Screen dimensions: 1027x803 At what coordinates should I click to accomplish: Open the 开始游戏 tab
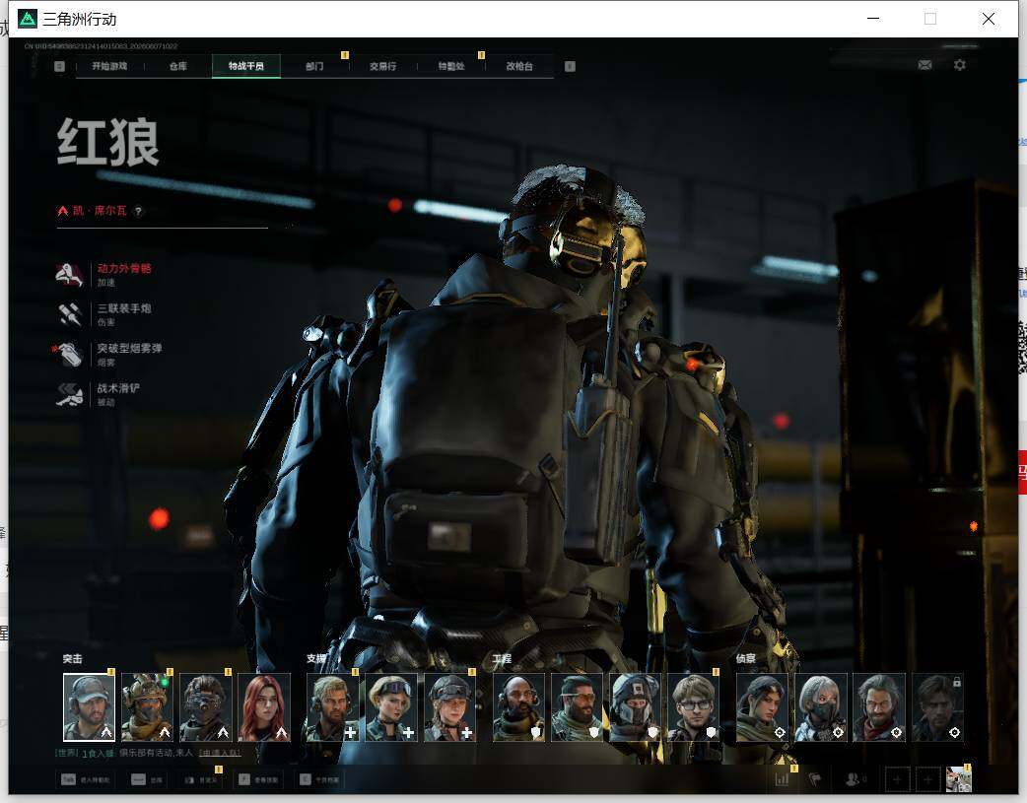[109, 66]
